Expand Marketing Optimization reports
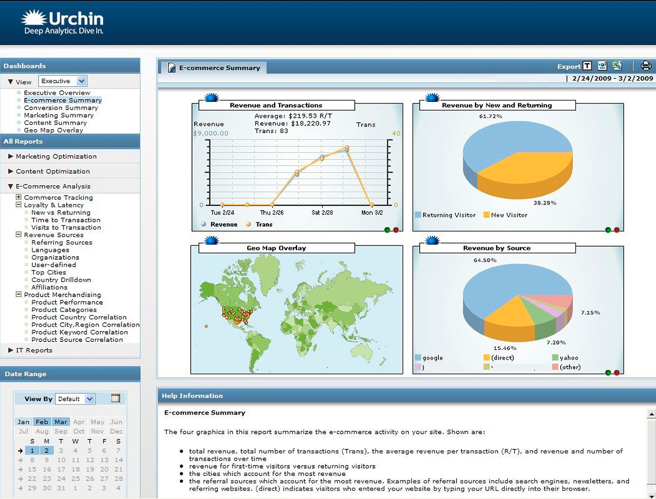Viewport: 656px width, 499px height. click(x=11, y=156)
